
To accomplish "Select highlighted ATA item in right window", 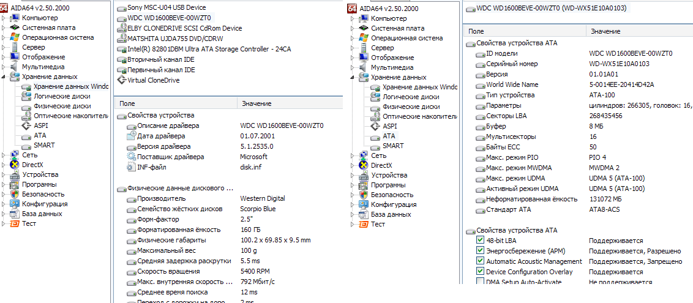I will (x=389, y=136).
